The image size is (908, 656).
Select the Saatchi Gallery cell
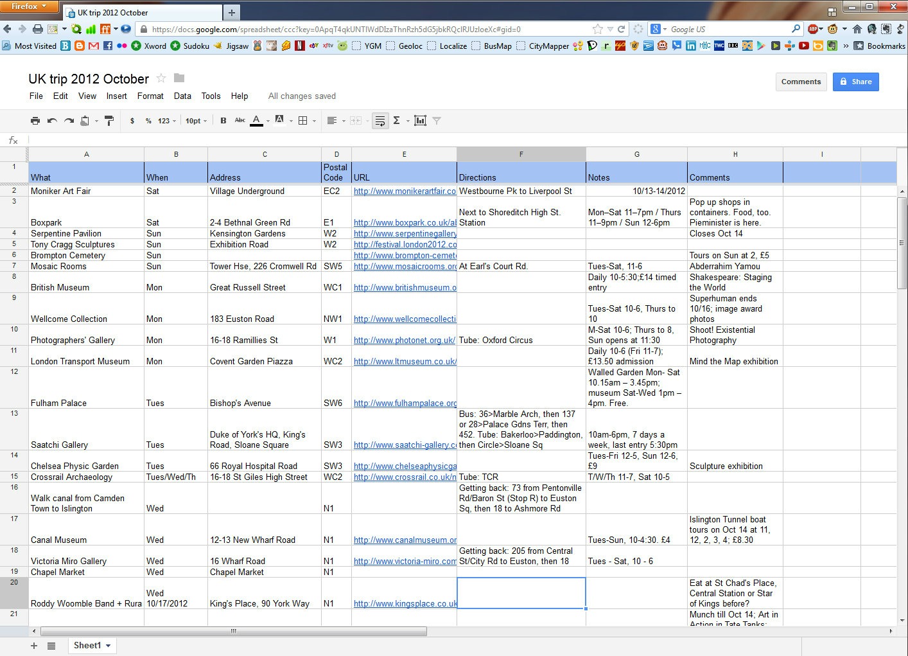86,429
